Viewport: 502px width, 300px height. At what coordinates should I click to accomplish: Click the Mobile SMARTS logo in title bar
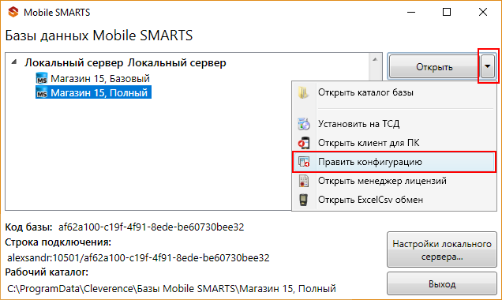pyautogui.click(x=13, y=12)
